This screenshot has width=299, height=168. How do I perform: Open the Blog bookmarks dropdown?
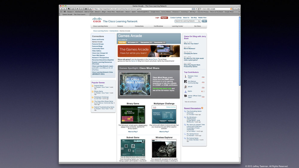point(104,12)
